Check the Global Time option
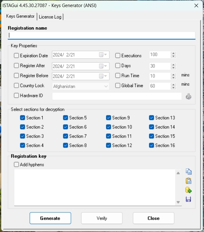This screenshot has height=232, width=204. [x=118, y=85]
